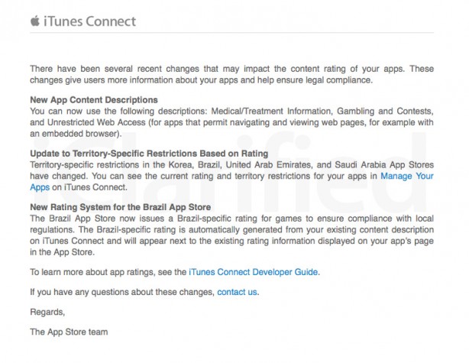Click the sentence 'If you have any questions about these changes'
The width and height of the screenshot is (469, 363).
122,292
